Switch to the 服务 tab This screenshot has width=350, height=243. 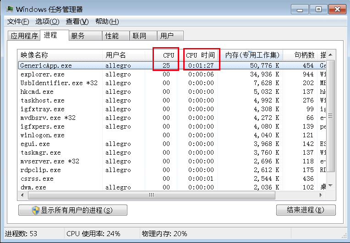85,36
